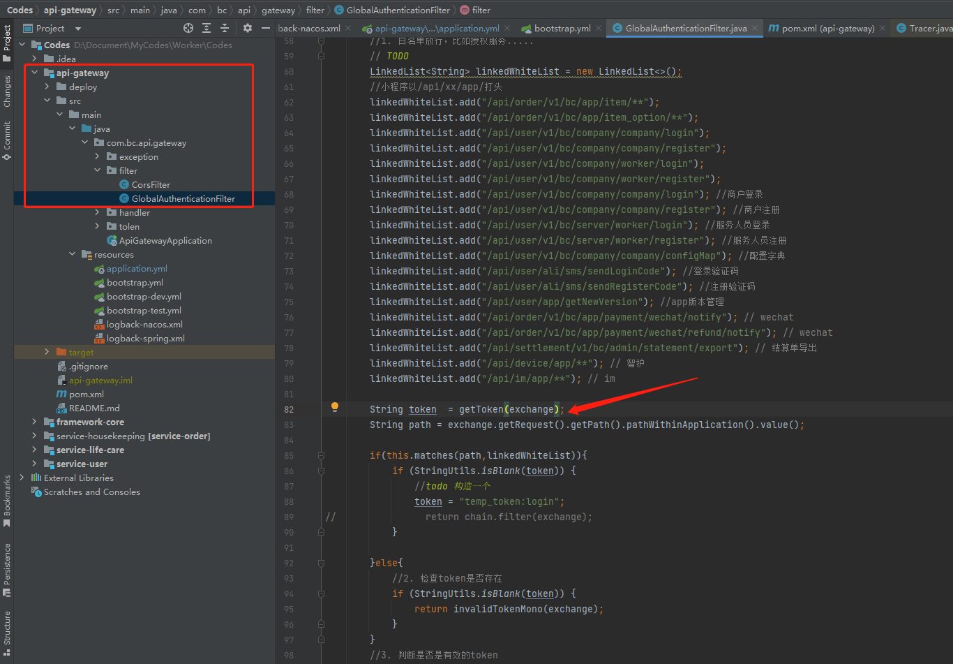953x664 pixels.
Task: Open the Persistence side tab
Action: tap(7, 569)
